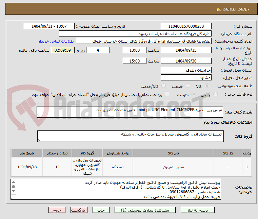Click the تاریخ نیاز column header
258x219 pixels.
(27, 153)
